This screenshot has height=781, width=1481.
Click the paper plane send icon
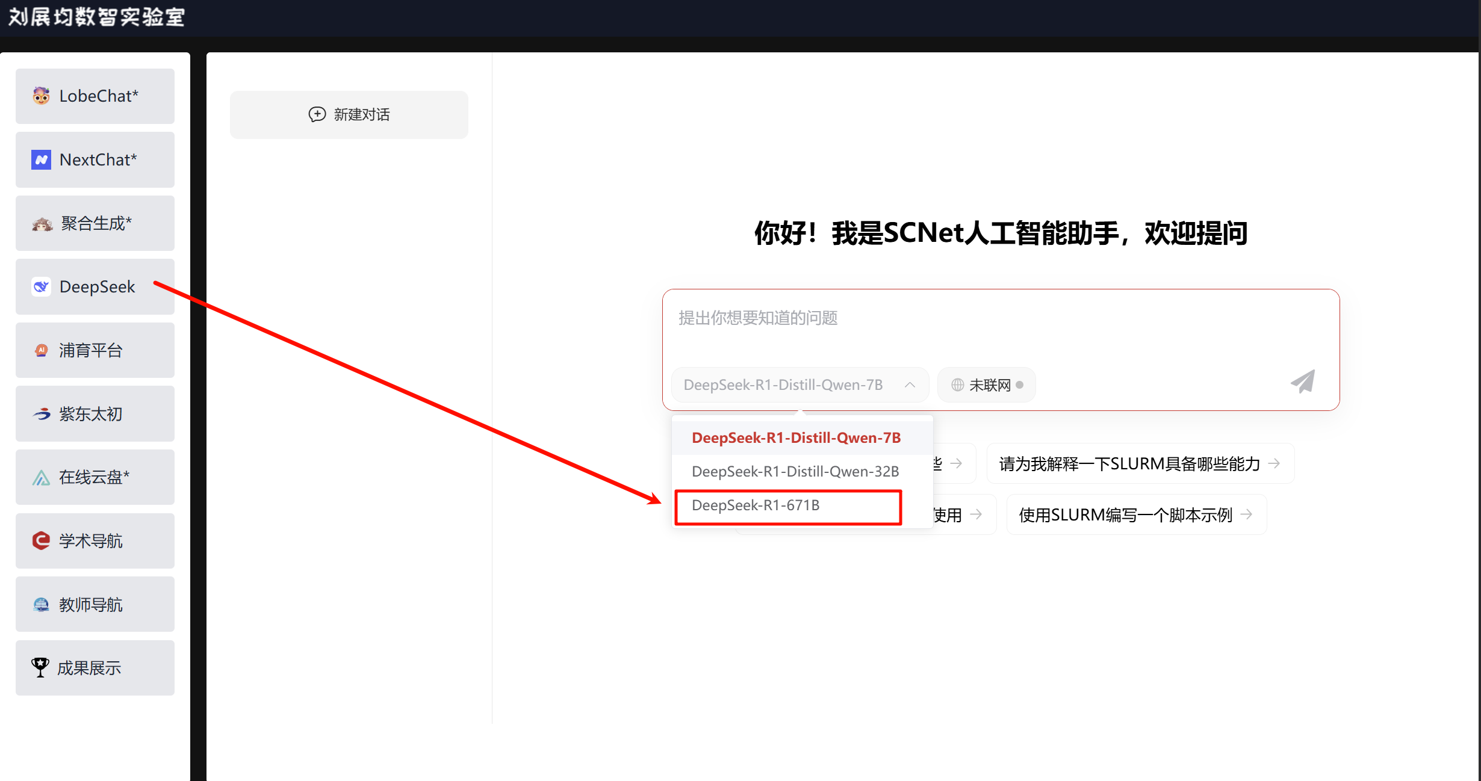click(1303, 381)
